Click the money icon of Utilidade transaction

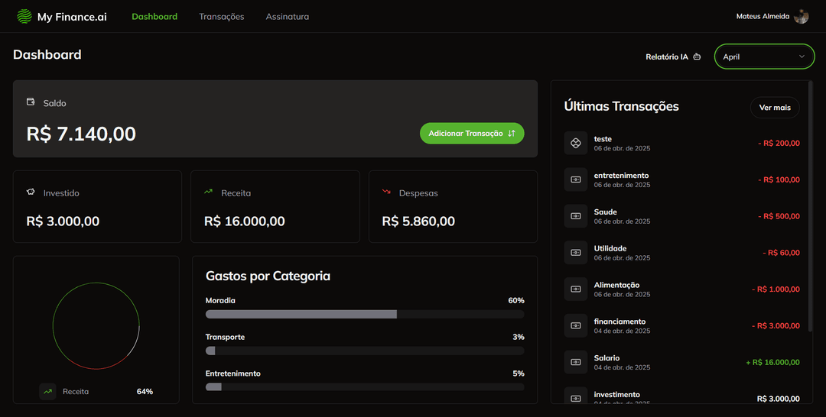[x=576, y=252]
